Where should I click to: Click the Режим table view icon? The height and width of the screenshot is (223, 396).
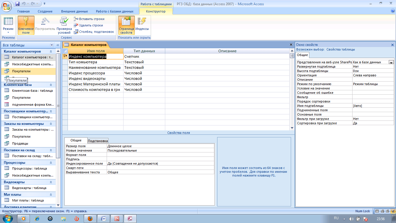[8, 21]
